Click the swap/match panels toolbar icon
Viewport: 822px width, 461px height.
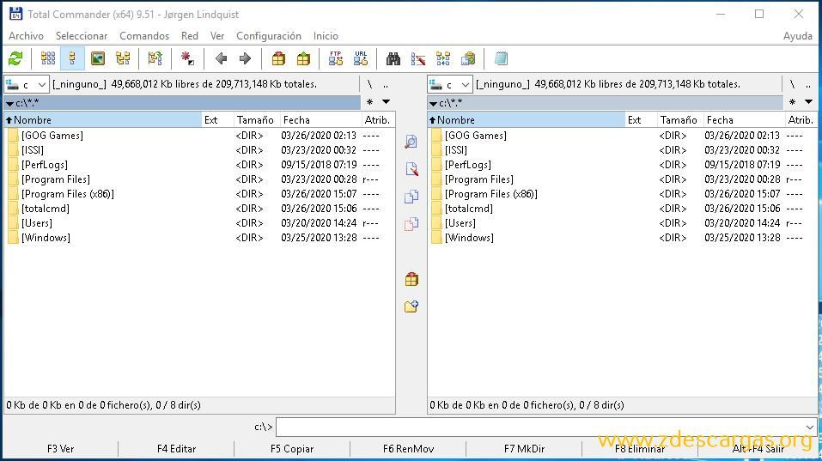pos(155,58)
